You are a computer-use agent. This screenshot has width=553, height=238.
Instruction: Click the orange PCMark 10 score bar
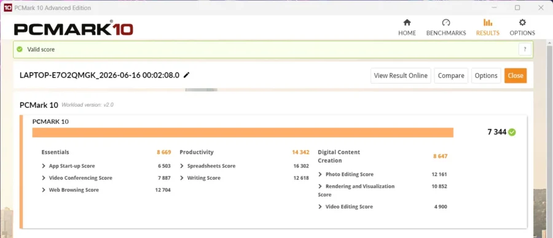tap(243, 132)
